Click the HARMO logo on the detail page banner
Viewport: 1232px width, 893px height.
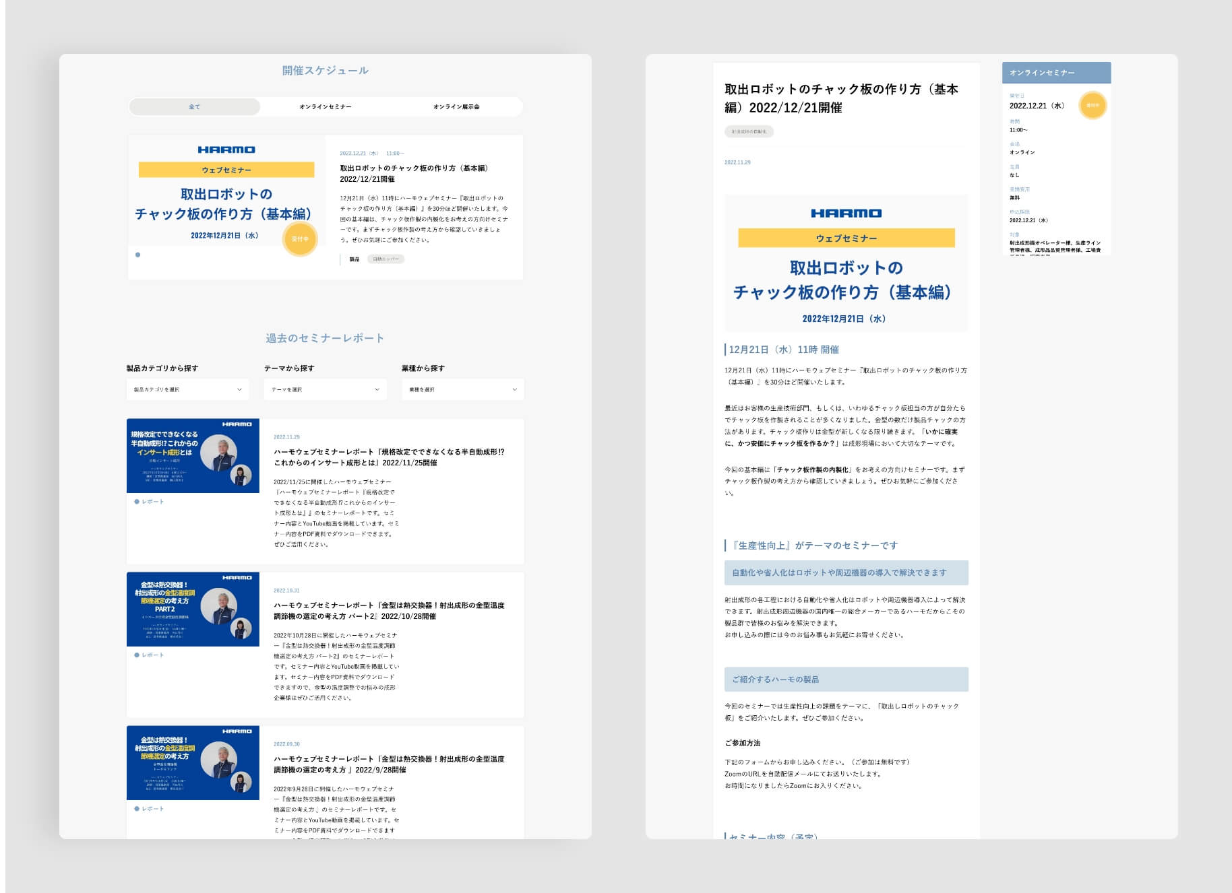tap(846, 213)
